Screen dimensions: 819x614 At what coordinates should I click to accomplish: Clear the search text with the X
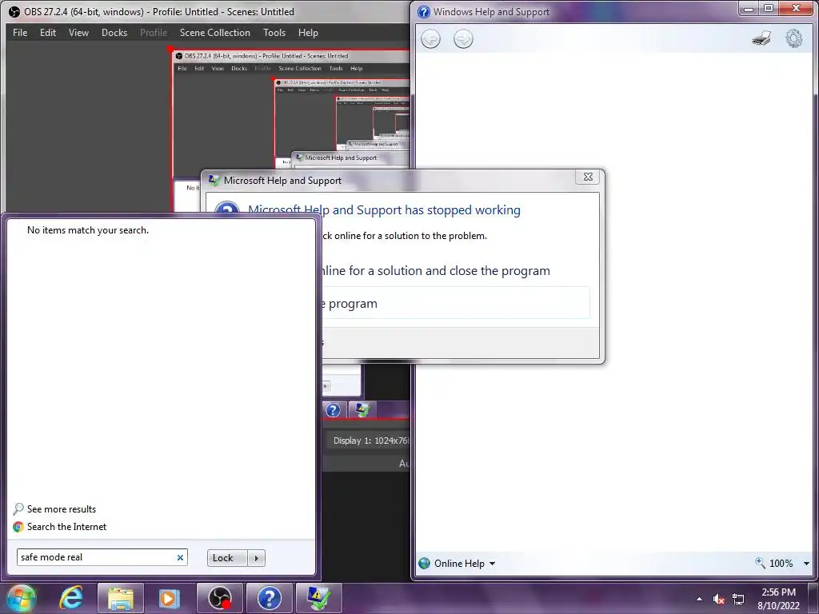[180, 557]
